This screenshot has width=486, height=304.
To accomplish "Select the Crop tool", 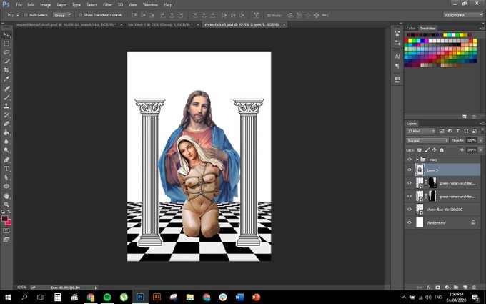I will click(6, 70).
